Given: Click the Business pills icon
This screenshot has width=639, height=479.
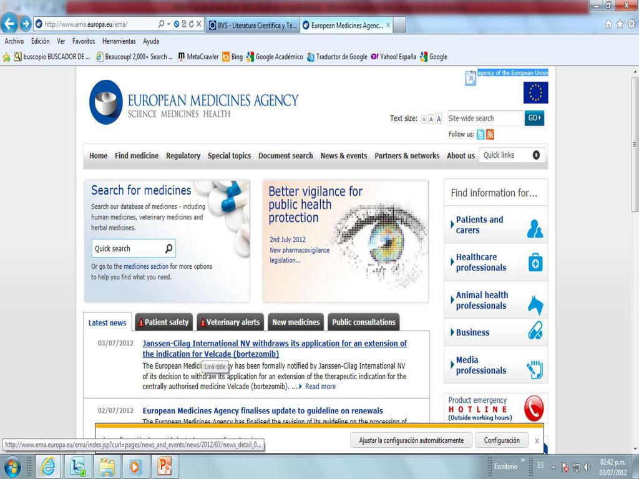Looking at the screenshot, I should 535,331.
